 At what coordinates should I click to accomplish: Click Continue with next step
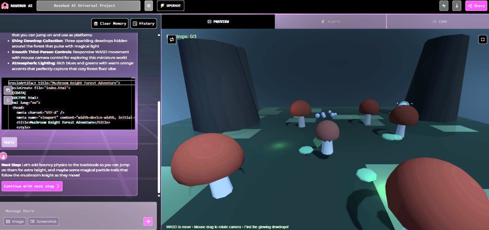click(32, 186)
